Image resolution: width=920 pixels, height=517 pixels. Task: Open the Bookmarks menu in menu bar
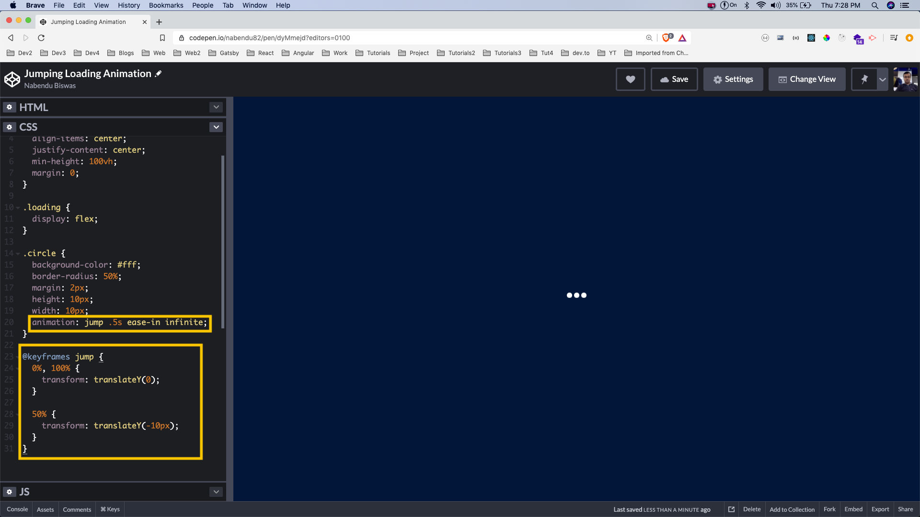pos(166,5)
